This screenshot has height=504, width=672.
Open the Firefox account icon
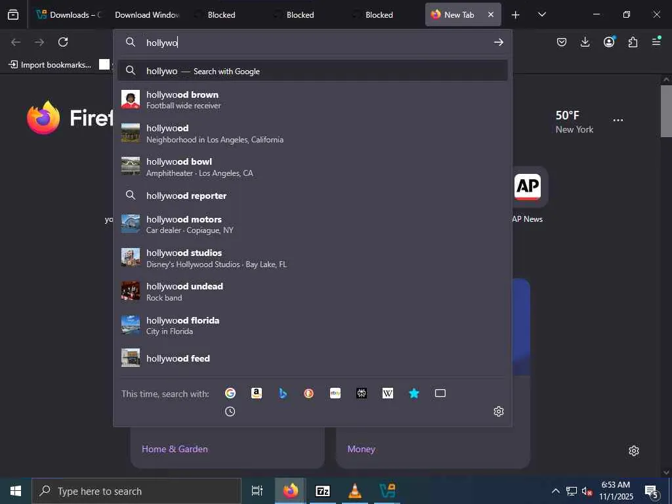click(x=609, y=42)
